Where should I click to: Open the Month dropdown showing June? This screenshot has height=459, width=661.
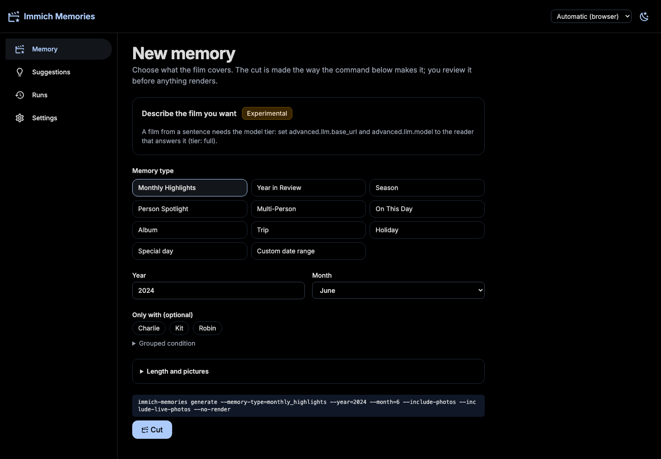click(398, 291)
